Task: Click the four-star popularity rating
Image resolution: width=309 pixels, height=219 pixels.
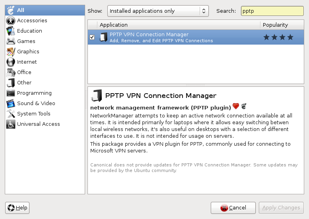Action: pos(278,37)
